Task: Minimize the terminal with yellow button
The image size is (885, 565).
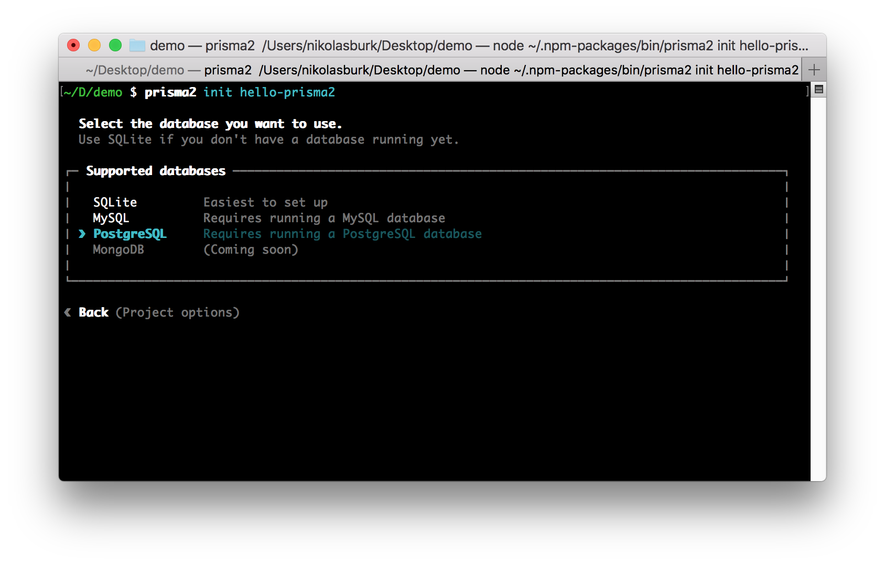Action: point(94,46)
